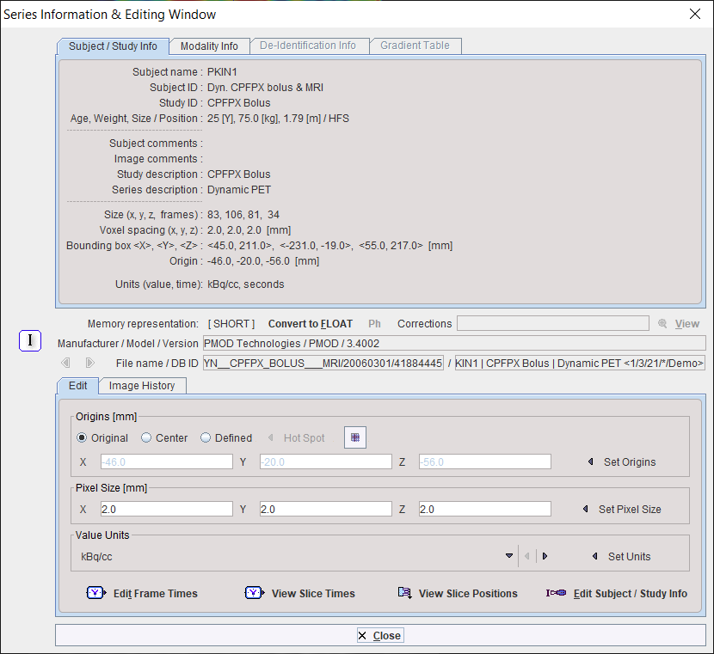Click the Corrections text field

(x=553, y=323)
